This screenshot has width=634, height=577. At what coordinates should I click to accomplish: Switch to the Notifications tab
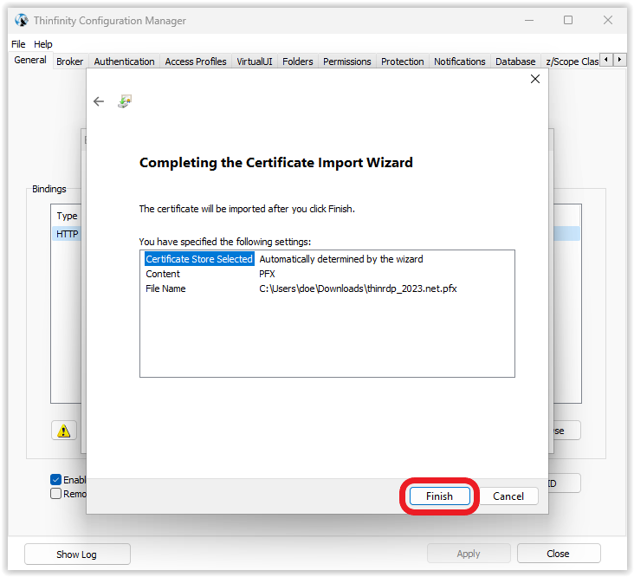[460, 62]
